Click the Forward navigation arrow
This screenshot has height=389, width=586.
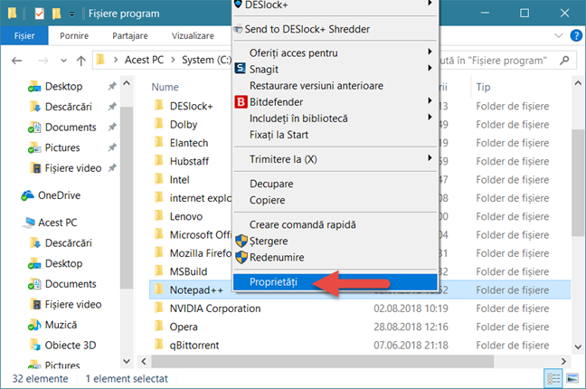click(43, 61)
